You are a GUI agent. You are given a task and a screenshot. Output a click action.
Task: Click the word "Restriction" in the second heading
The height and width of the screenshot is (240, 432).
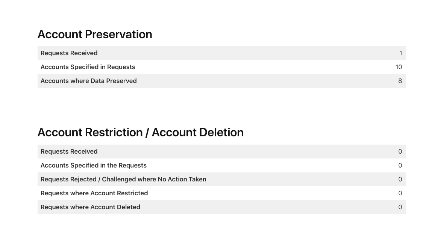pos(114,132)
